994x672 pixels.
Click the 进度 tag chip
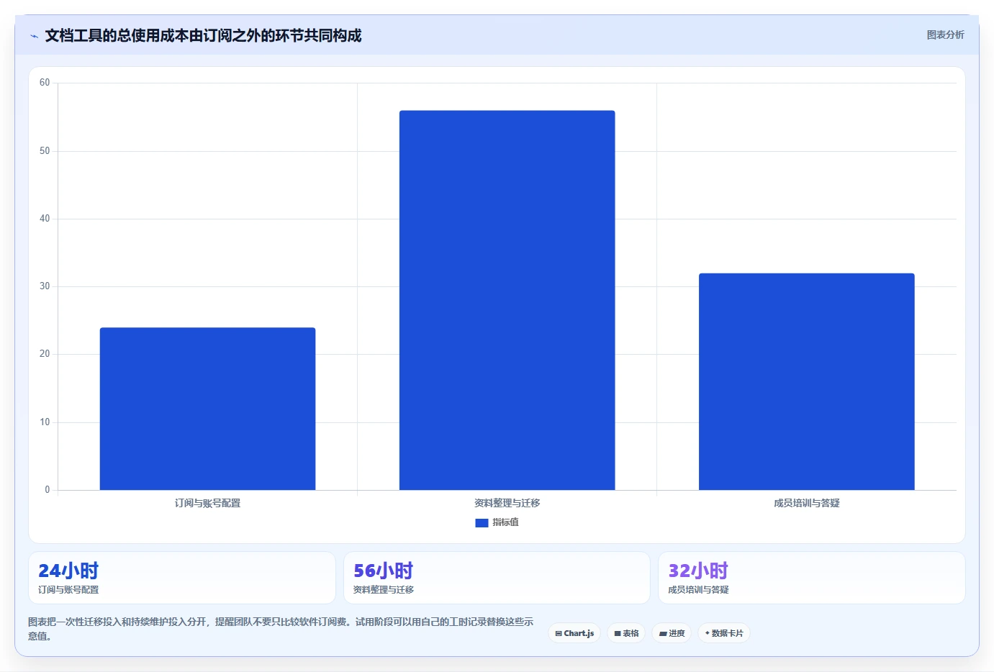[672, 633]
